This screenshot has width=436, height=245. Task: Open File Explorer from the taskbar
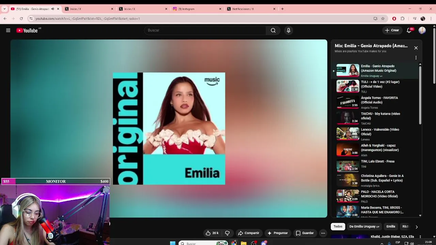[x=244, y=243]
